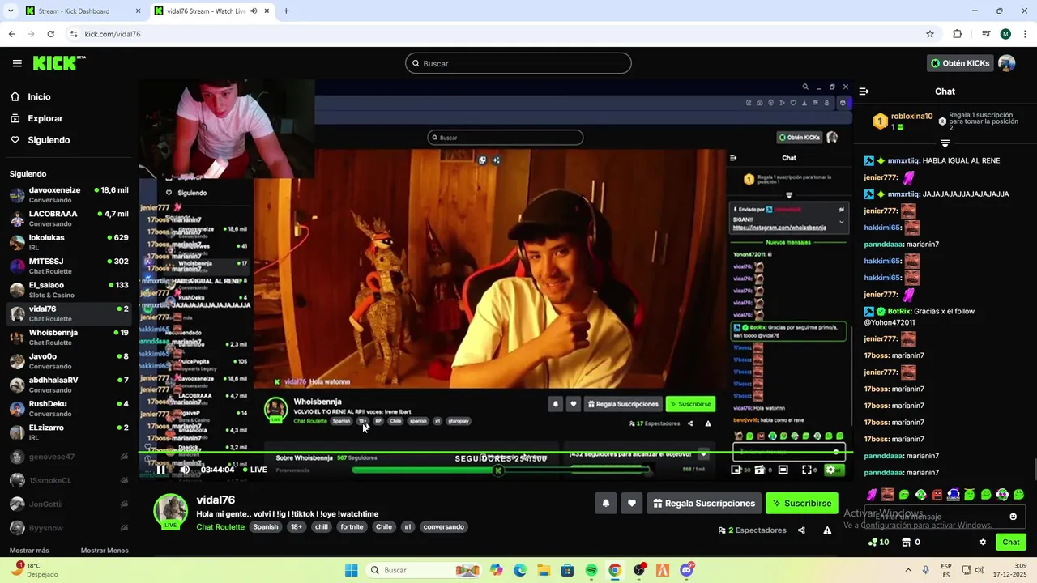Viewport: 1037px width, 583px height.
Task: Jump to LIVE indicator in player
Action: 254,470
